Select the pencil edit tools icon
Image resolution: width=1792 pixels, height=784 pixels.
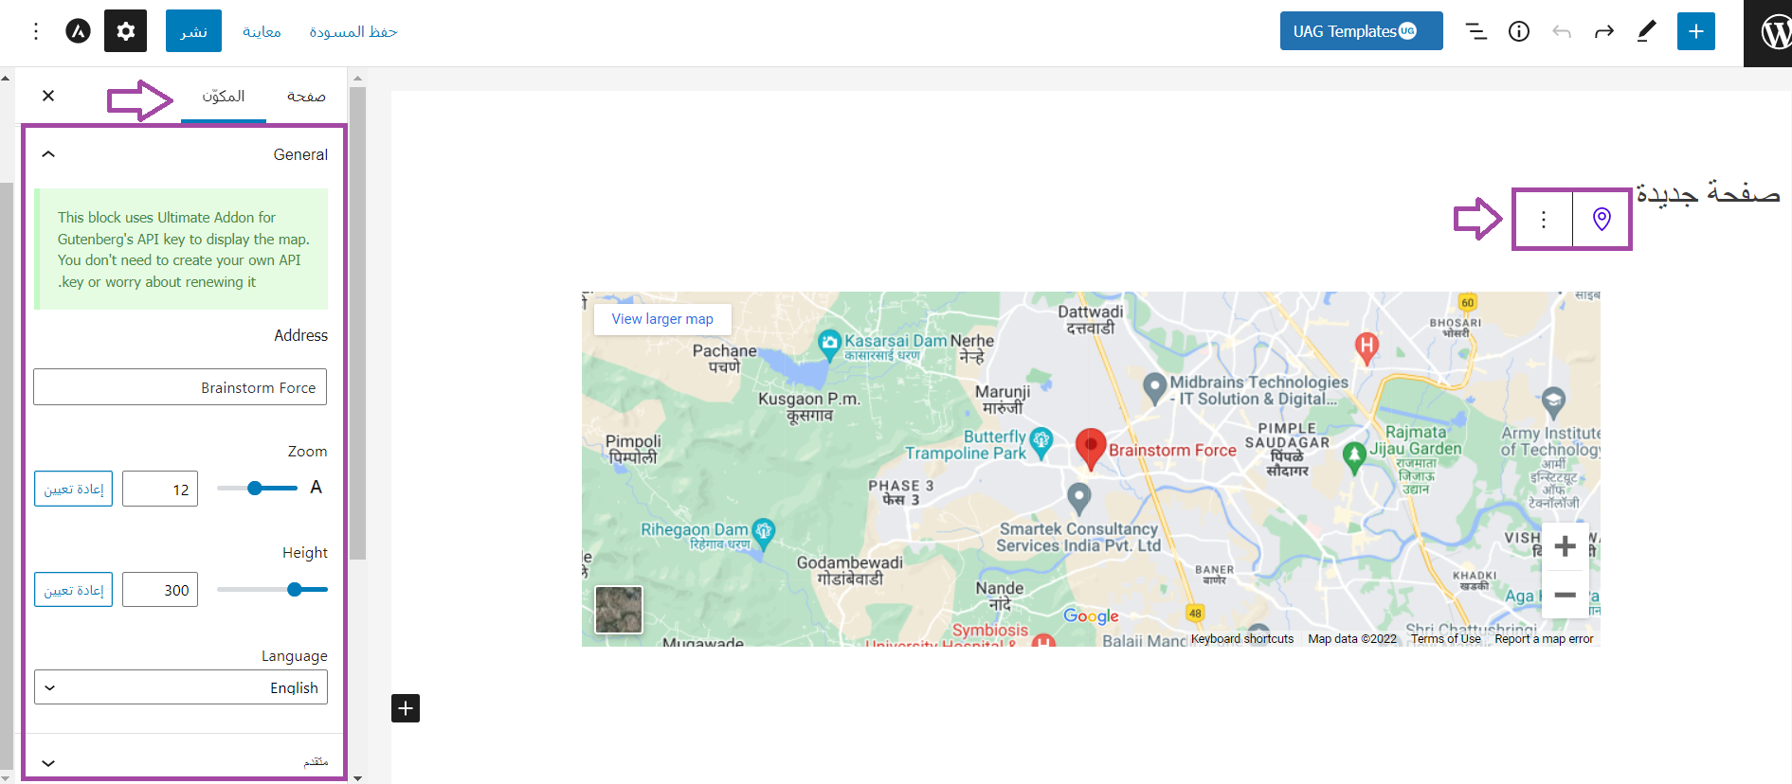coord(1646,31)
